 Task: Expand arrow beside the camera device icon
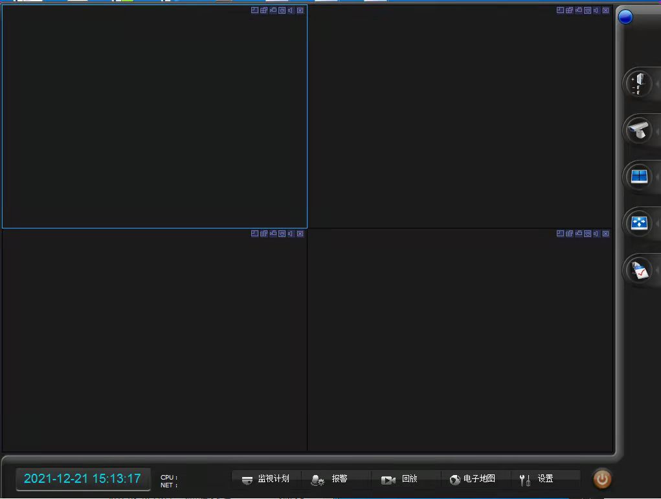(657, 130)
